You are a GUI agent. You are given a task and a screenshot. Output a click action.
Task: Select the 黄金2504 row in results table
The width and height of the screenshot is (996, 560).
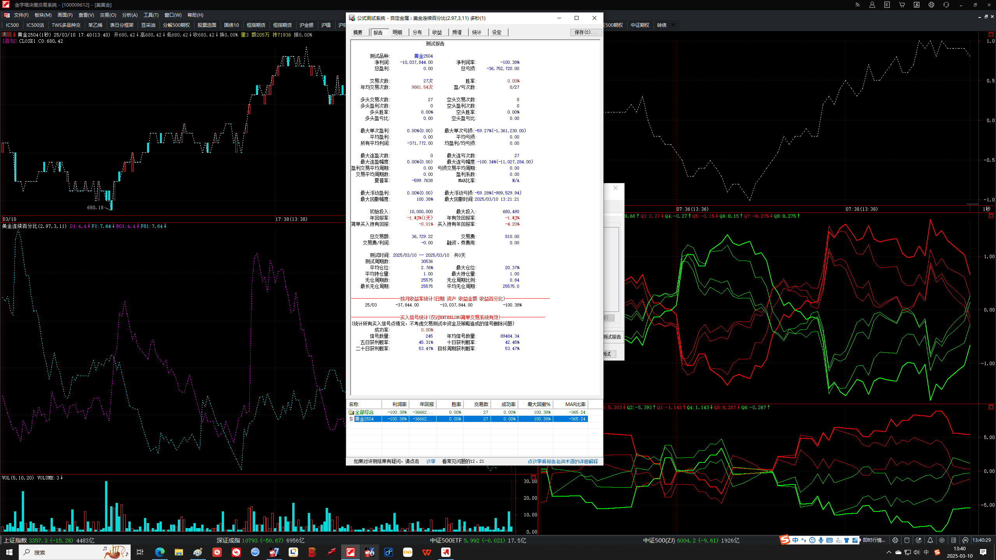pos(468,419)
